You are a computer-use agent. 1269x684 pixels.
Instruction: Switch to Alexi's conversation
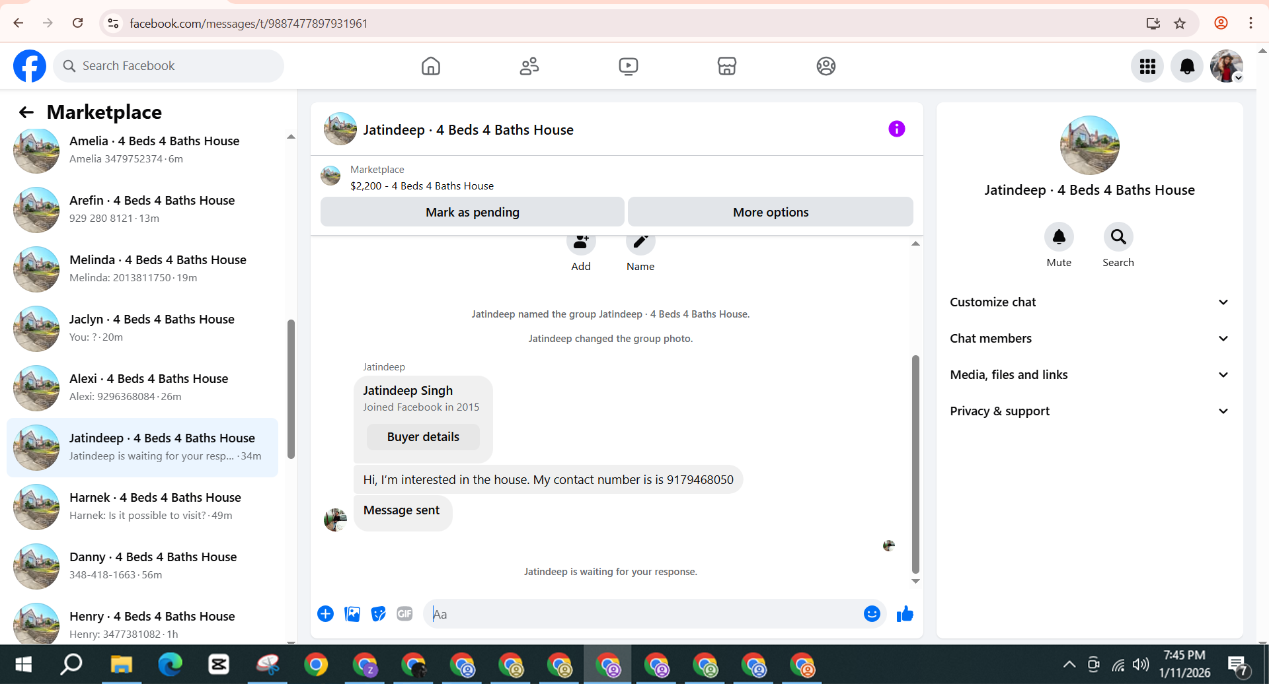pos(142,388)
